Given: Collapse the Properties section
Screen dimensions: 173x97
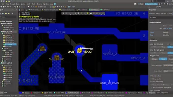Looking at the screenshot, I should point(150,40).
